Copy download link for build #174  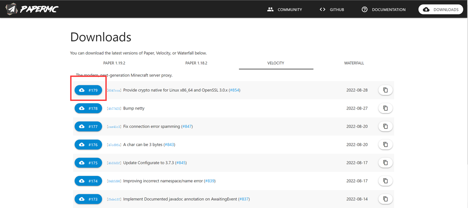tap(385, 181)
